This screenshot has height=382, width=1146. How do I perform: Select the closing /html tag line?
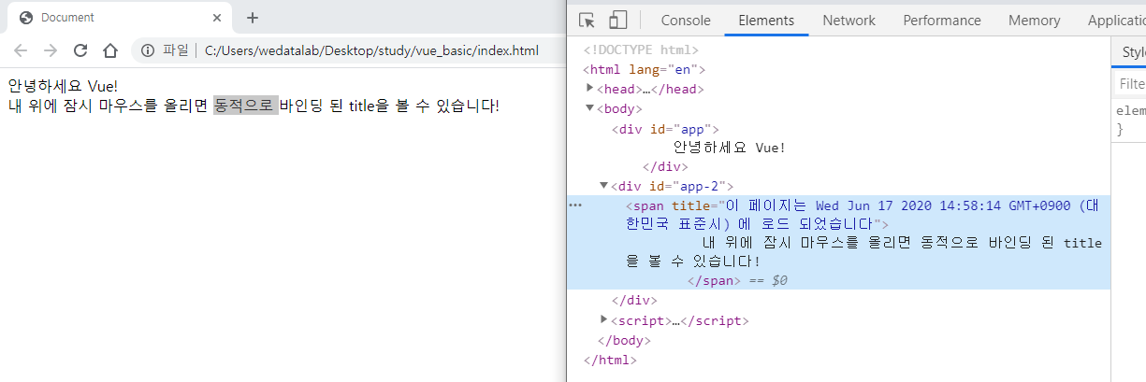click(x=610, y=359)
